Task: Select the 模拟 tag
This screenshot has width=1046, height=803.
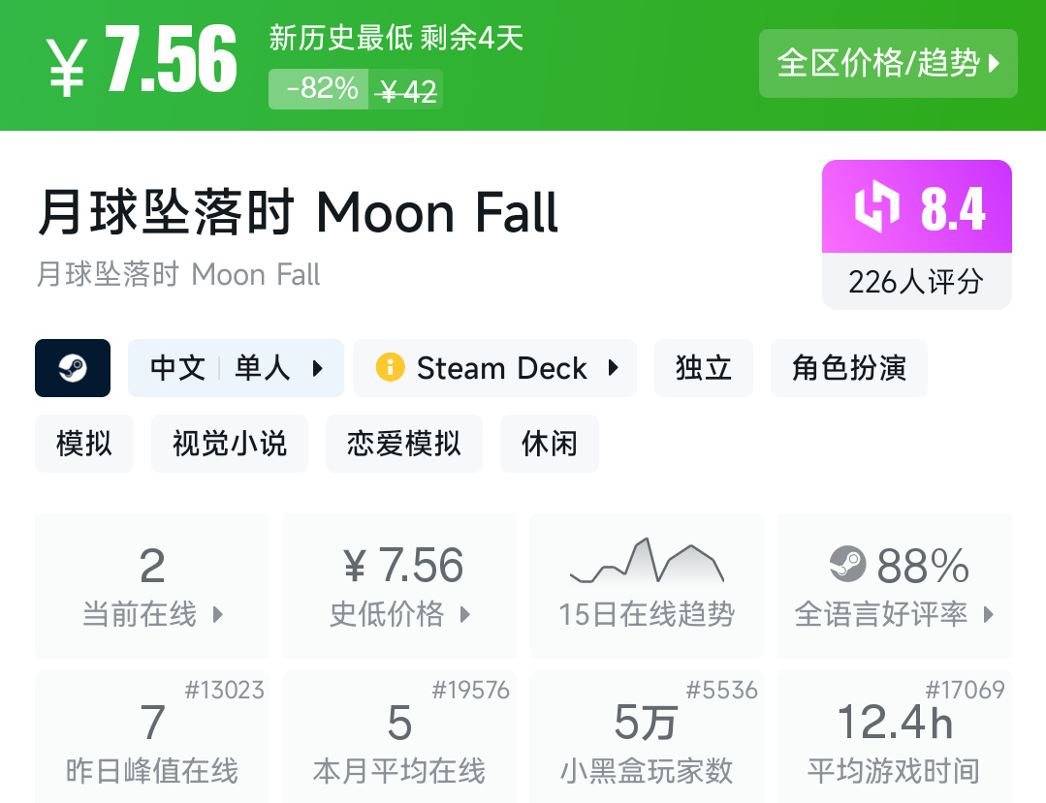Action: [x=84, y=444]
